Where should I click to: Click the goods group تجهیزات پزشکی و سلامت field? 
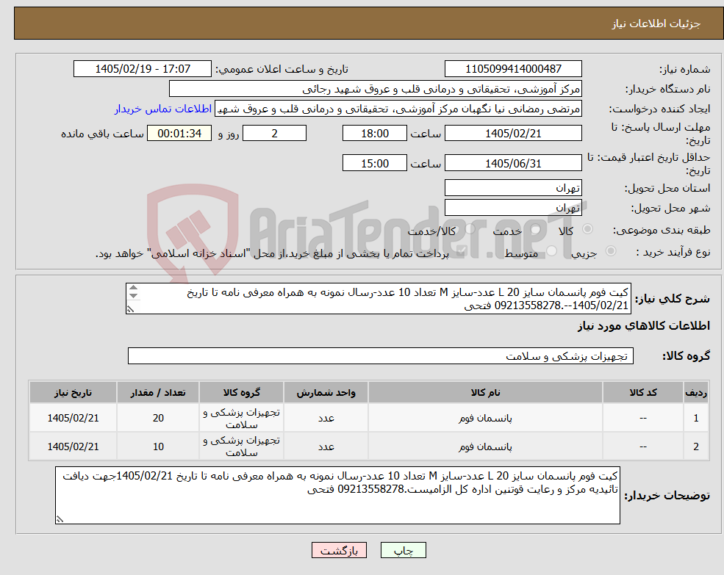381,356
